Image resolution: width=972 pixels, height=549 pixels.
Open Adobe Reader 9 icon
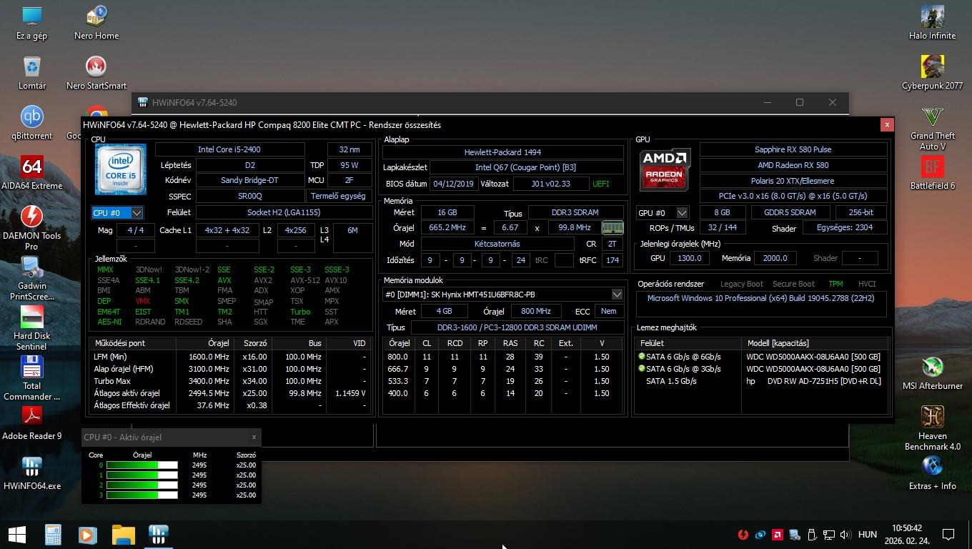[31, 422]
